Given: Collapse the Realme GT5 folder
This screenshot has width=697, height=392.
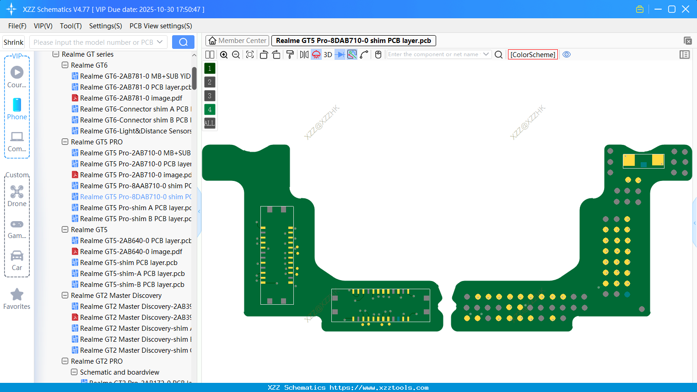Looking at the screenshot, I should 65,230.
